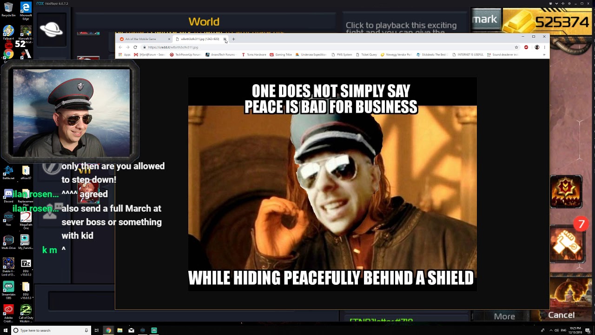Open the Action Center notifications icon
This screenshot has height=335, width=595.
[588, 330]
